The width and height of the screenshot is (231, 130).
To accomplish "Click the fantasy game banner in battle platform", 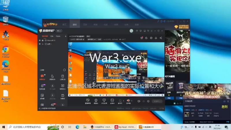I will coord(177,51).
